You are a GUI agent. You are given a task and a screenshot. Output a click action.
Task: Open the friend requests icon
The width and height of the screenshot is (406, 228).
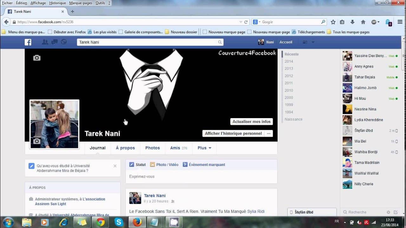(45, 42)
